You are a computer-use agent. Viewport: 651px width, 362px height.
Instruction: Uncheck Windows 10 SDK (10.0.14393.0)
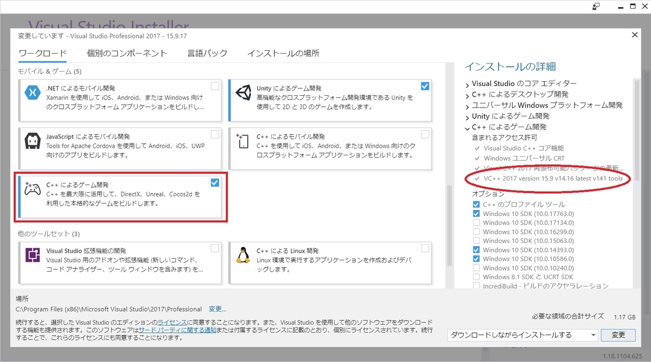476,249
